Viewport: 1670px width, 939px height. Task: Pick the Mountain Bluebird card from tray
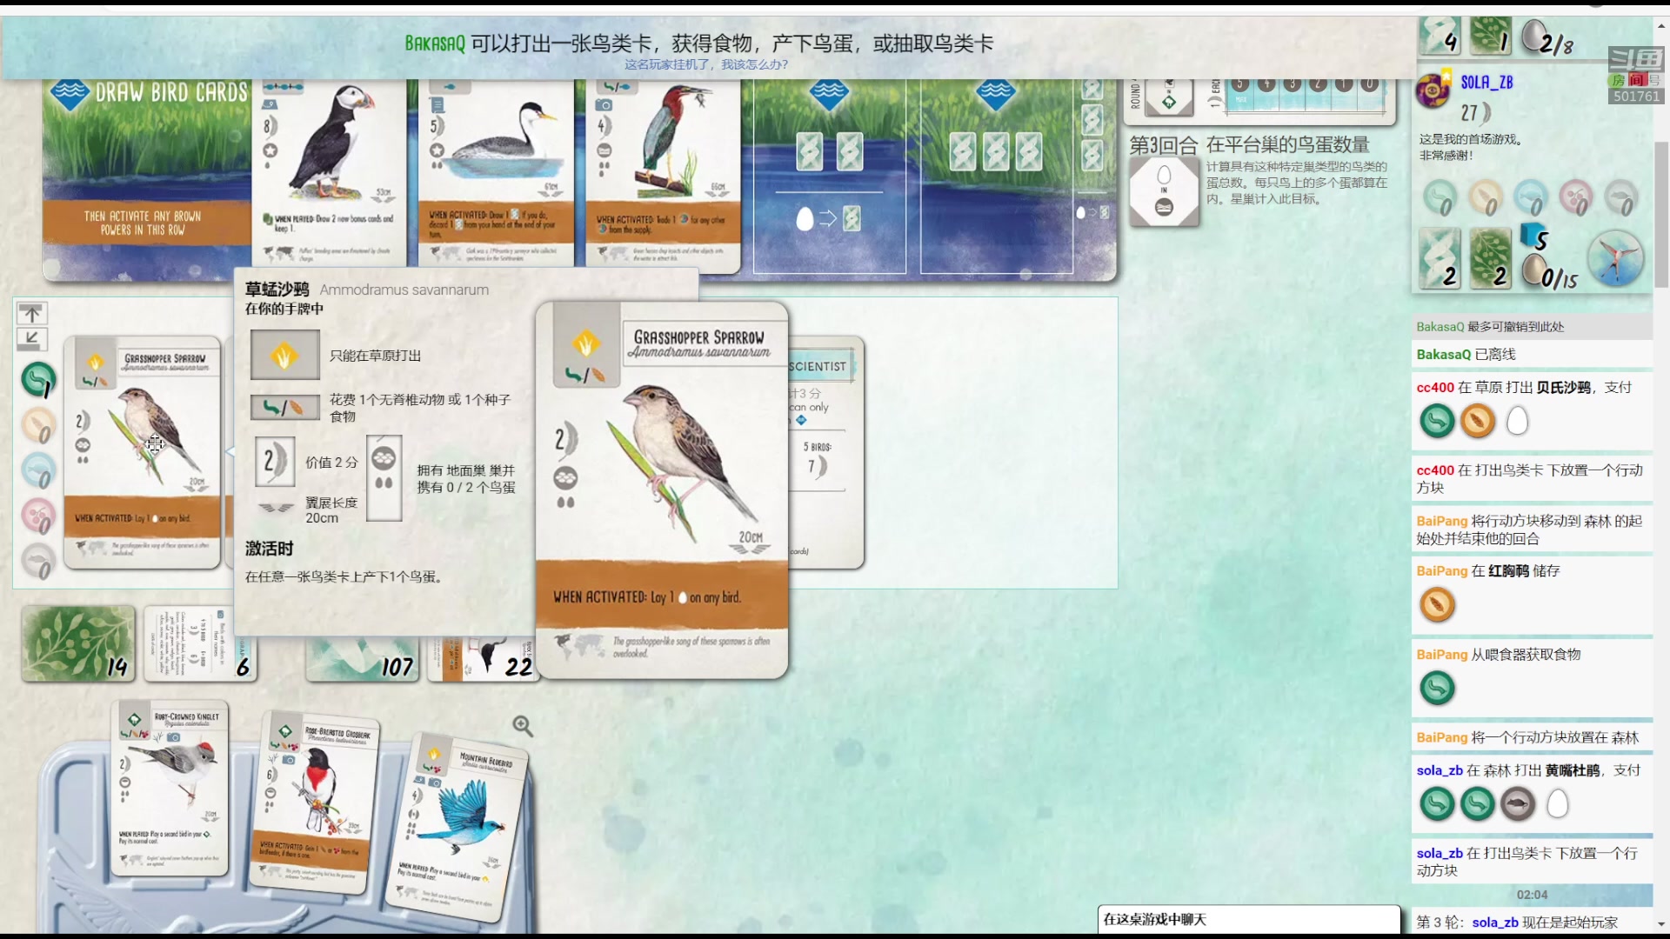[x=458, y=826]
